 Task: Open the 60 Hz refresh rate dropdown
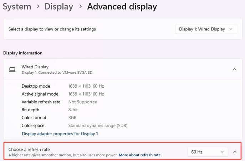click(x=208, y=152)
